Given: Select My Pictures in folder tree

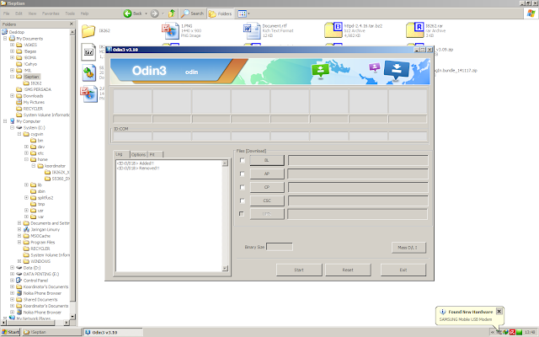Looking at the screenshot, I should point(34,102).
